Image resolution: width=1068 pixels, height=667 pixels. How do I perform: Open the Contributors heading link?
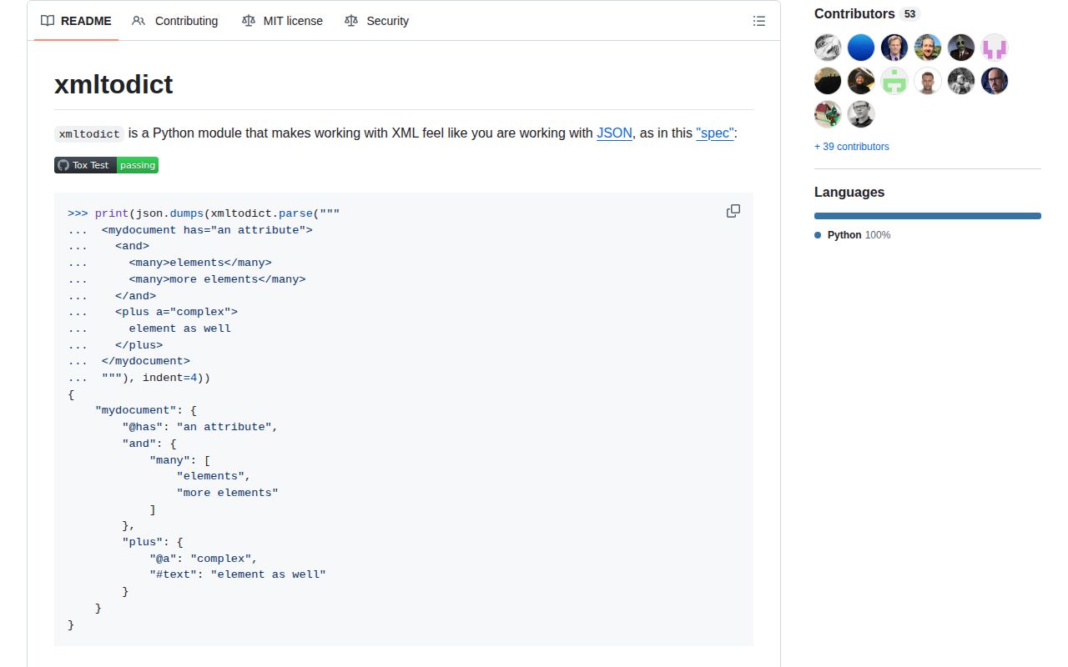pos(854,14)
